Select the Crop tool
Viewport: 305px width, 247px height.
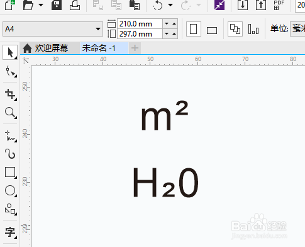[11, 94]
